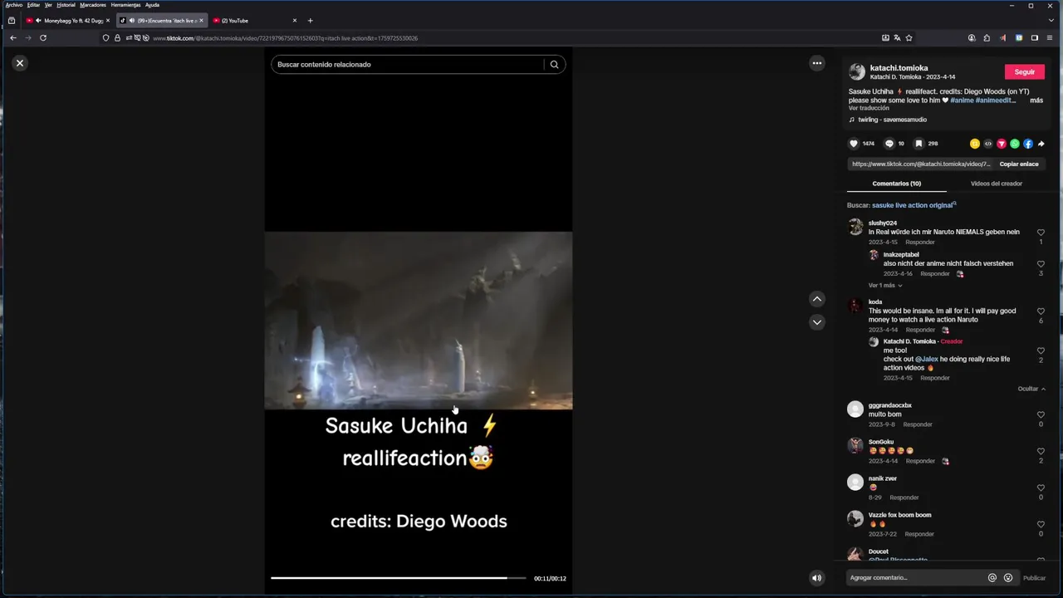Open the browser hamburger menu
Image resolution: width=1063 pixels, height=598 pixels.
point(1051,38)
